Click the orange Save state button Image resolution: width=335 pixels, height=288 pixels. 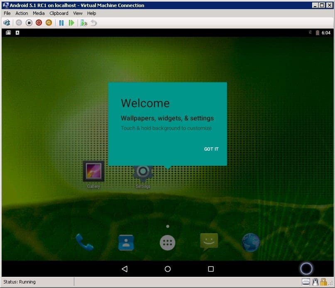[x=49, y=23]
